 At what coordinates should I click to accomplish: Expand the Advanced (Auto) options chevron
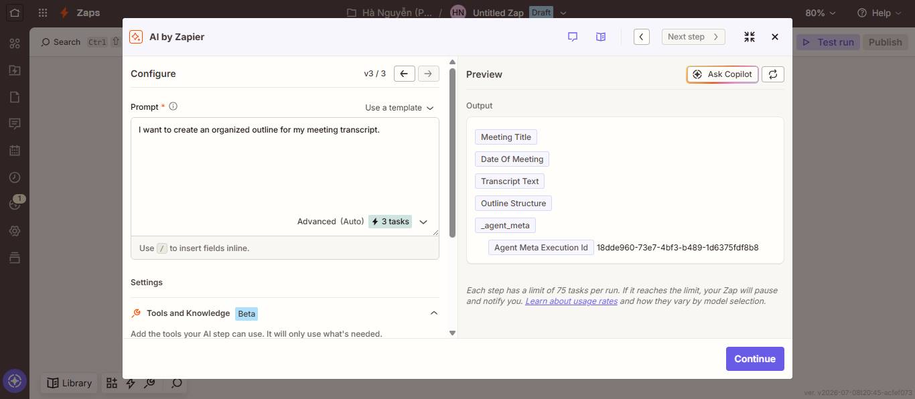tap(423, 222)
